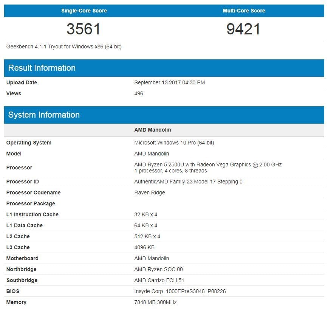
Task: Click the Motherboard label
Action: [22, 258]
